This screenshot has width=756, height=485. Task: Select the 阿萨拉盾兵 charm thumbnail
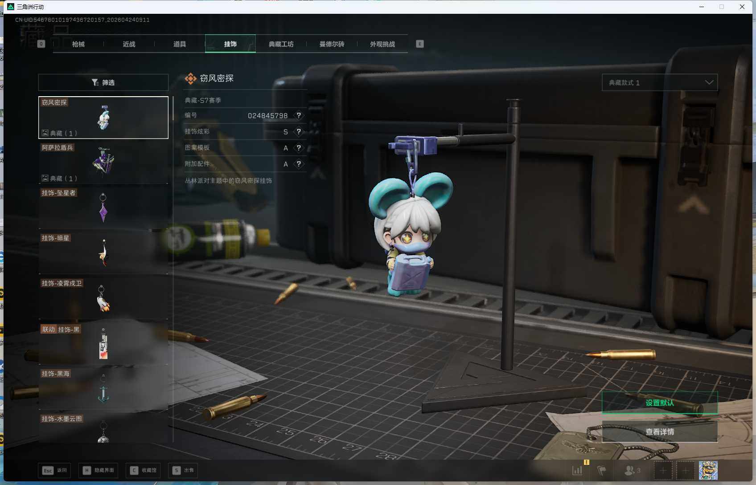[x=103, y=162]
